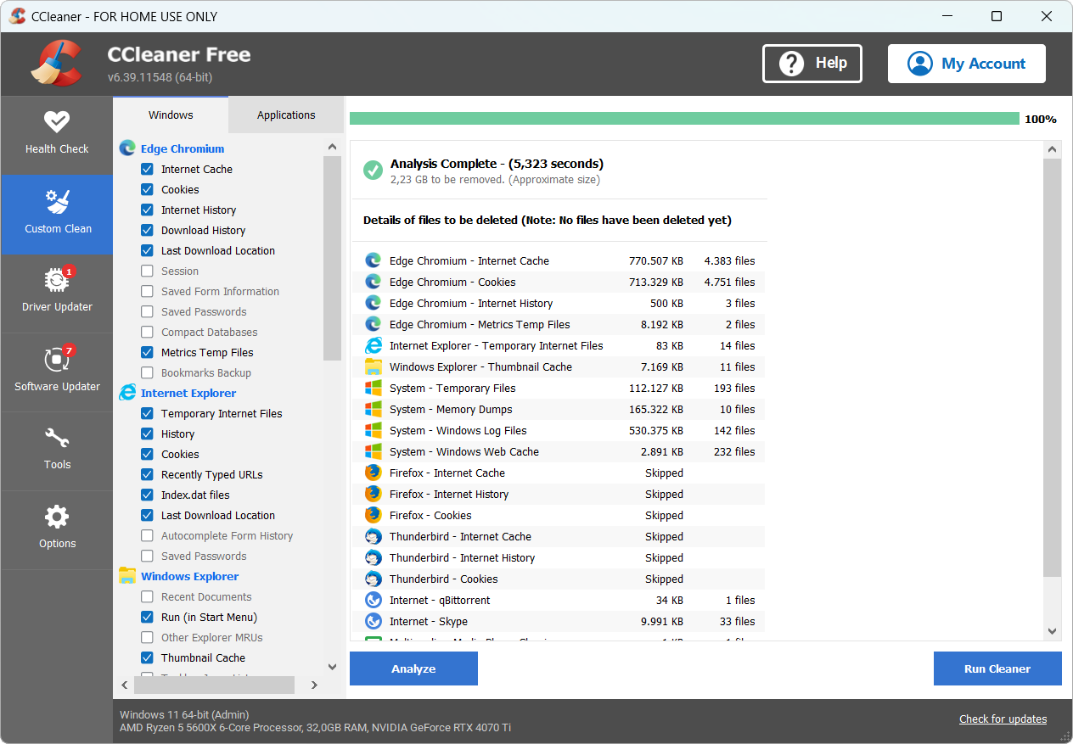The width and height of the screenshot is (1073, 744).
Task: Select Firefox - Internet History row
Action: click(559, 494)
